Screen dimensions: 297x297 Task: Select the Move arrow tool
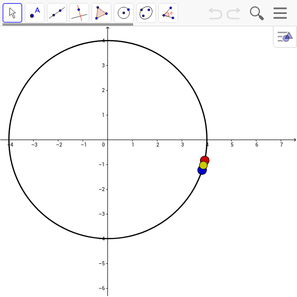pos(12,13)
